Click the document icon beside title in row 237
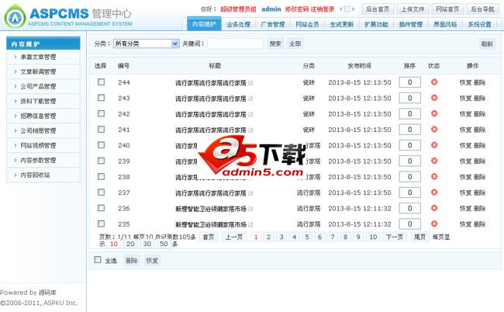504x312 pixels. coord(250,193)
